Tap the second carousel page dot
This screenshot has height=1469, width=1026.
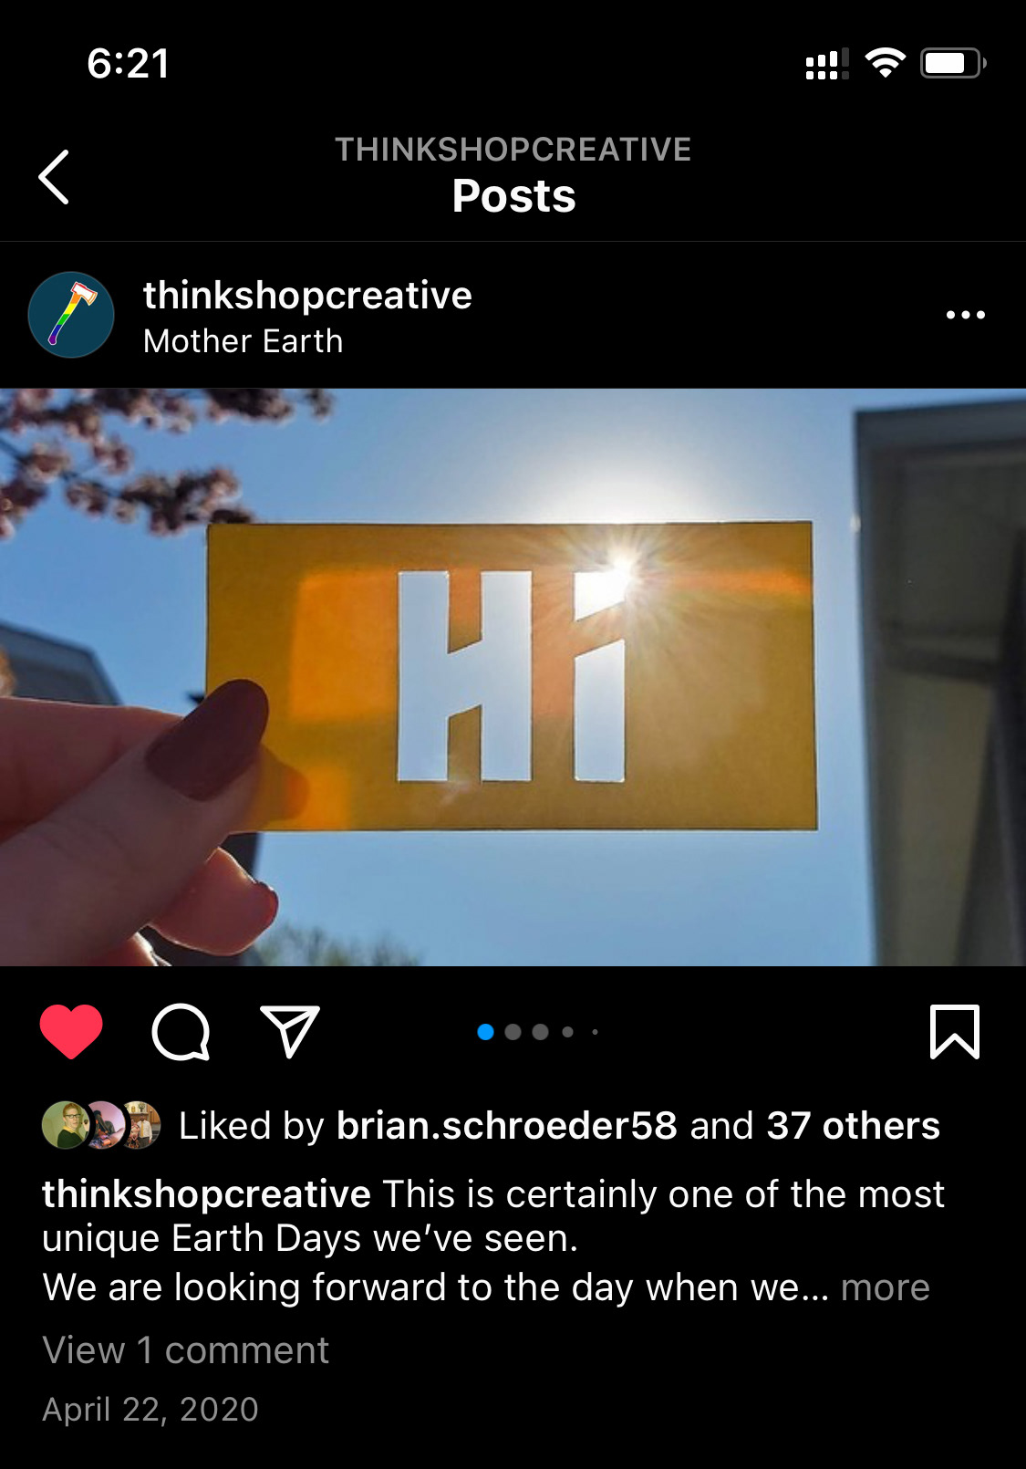click(x=513, y=1032)
